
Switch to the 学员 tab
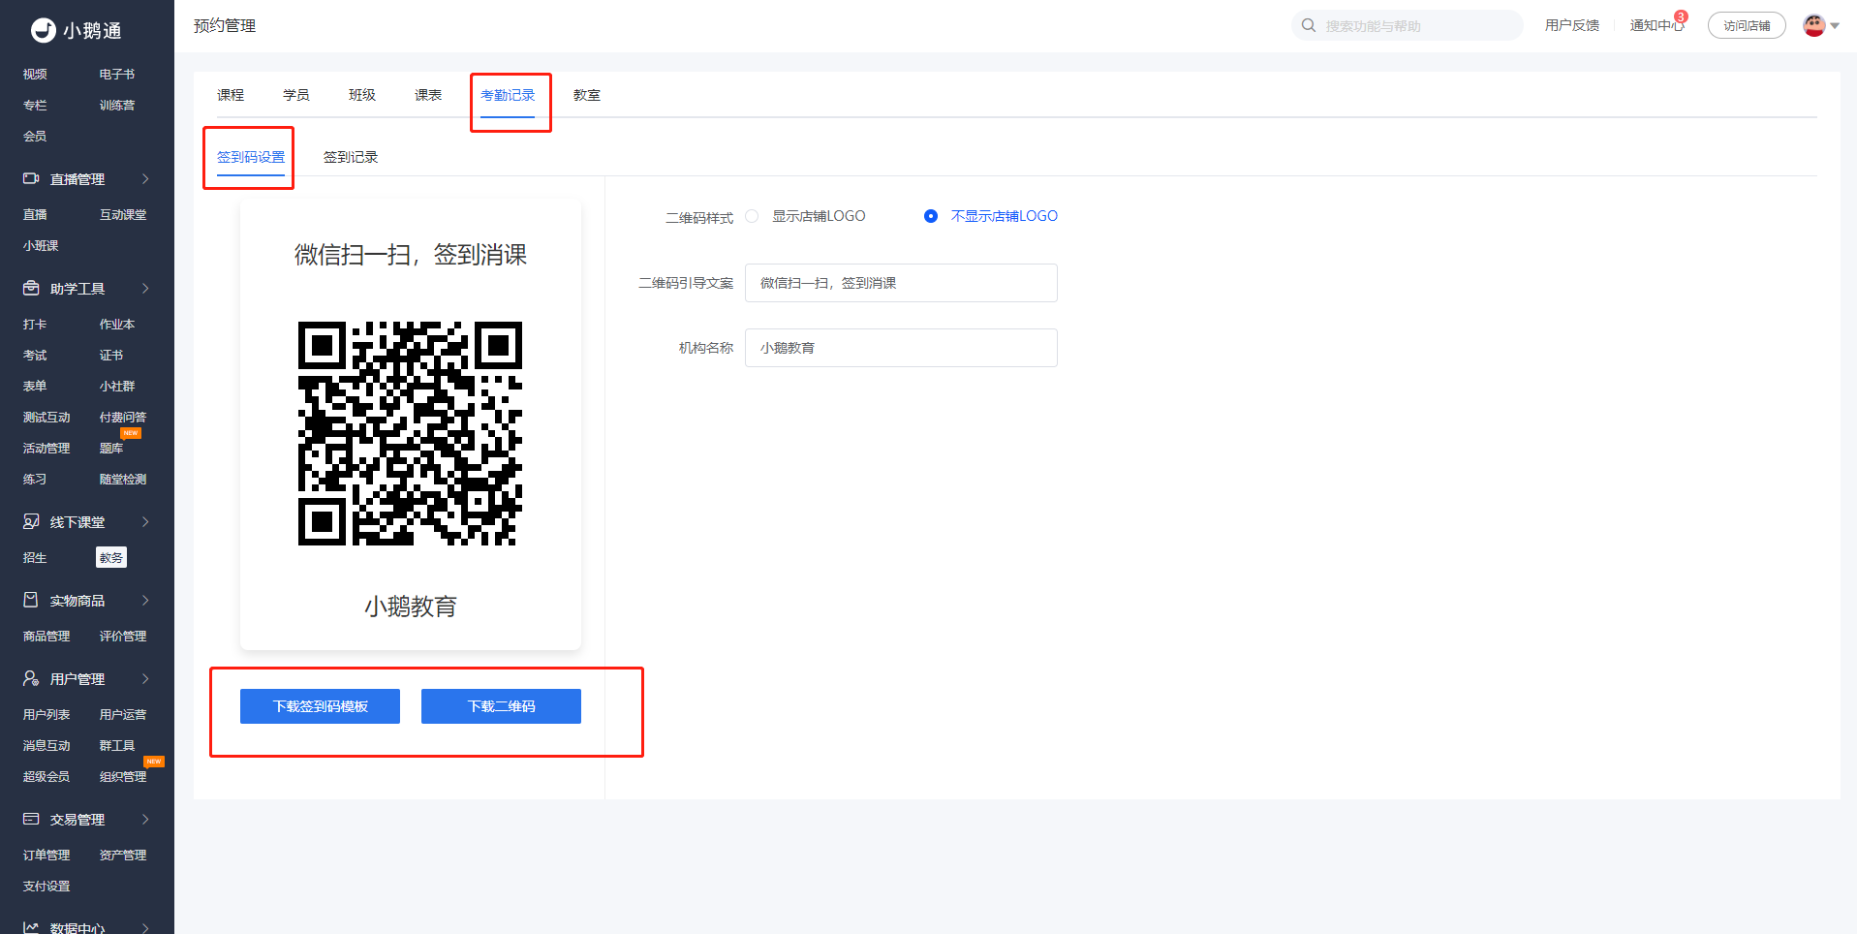(x=296, y=95)
